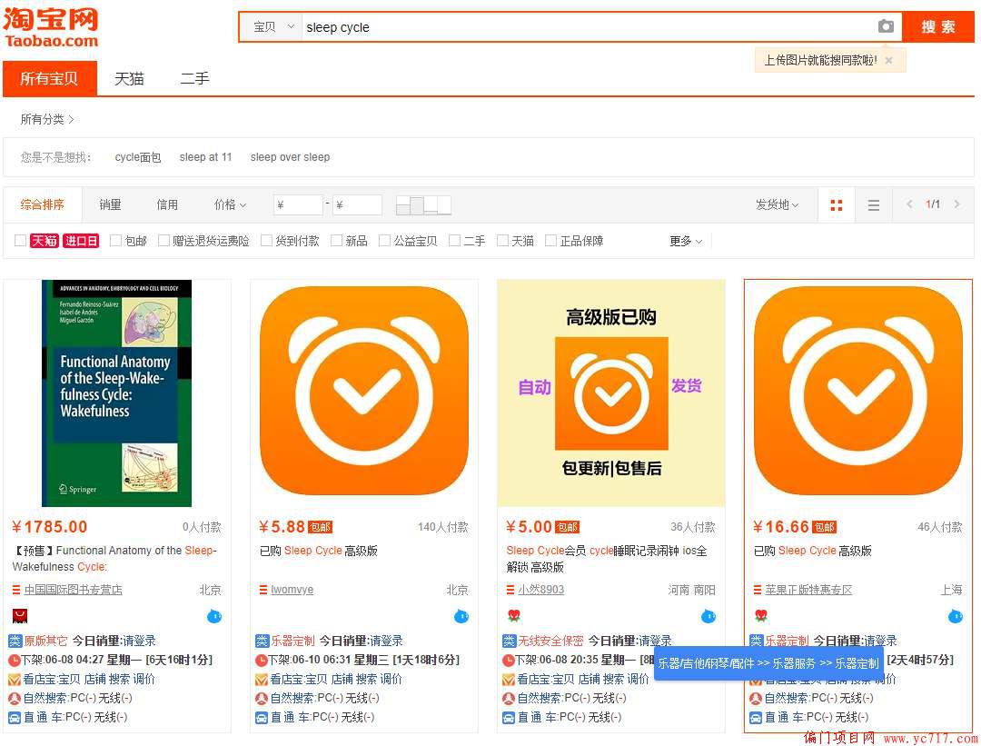
Task: Select the 销量 sort tab
Action: pyautogui.click(x=110, y=205)
